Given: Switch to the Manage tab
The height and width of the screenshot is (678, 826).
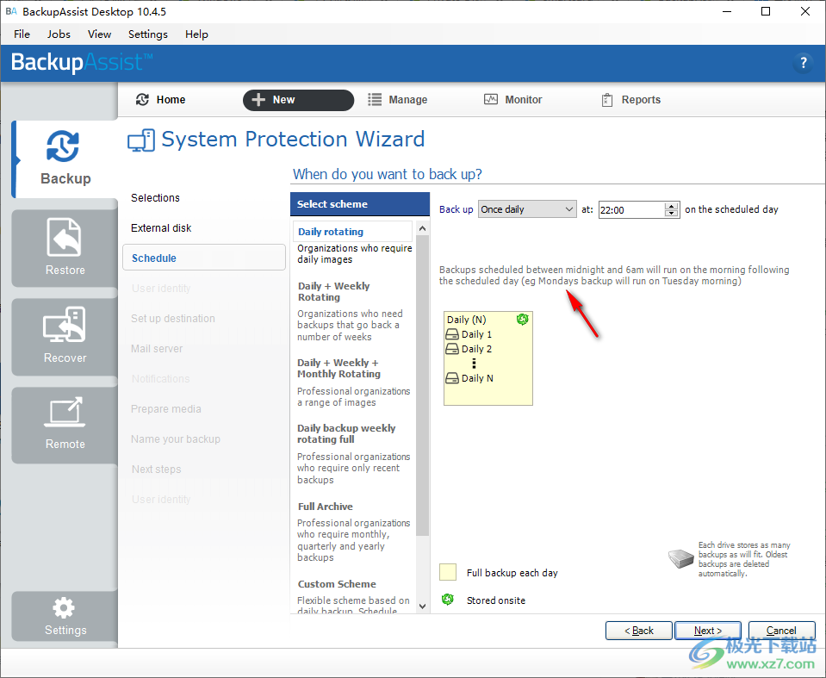Looking at the screenshot, I should click(398, 100).
